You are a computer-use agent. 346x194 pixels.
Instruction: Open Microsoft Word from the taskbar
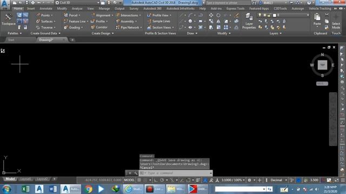[53, 189]
